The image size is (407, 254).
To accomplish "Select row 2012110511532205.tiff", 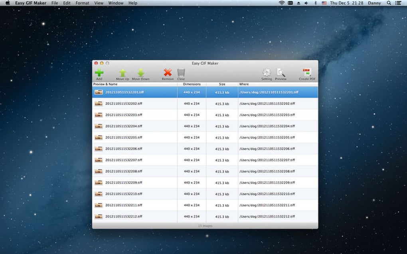I will tap(205, 137).
